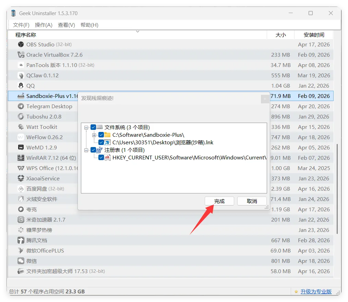Click the 百度网盘 program icon
Viewport: 348px width, 302px height.
[x=21, y=189]
